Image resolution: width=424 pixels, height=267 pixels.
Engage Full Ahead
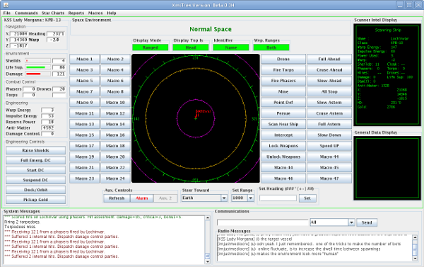point(329,59)
